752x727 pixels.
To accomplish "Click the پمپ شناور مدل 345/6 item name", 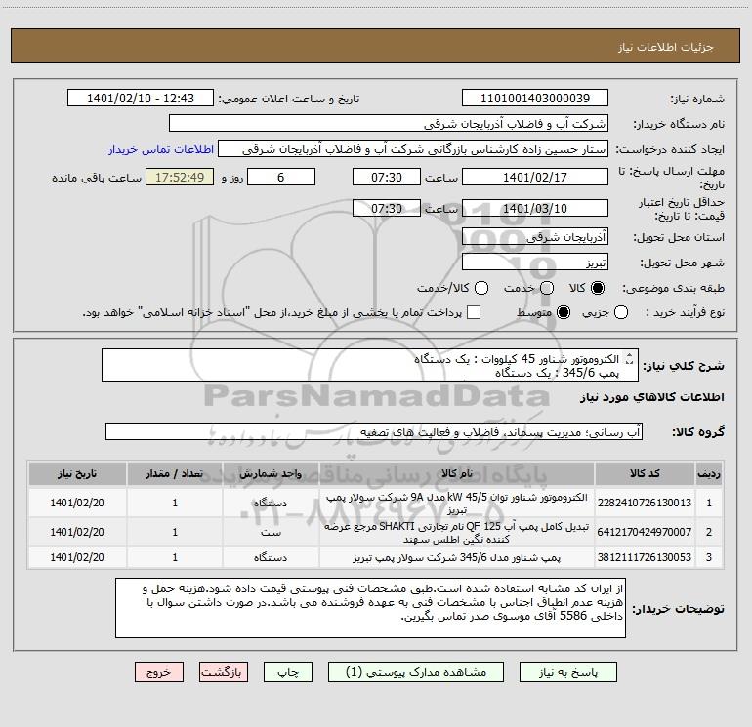I will (x=457, y=558).
